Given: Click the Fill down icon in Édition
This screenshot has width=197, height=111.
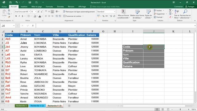Looking at the screenshot, I should [x=170, y=14].
